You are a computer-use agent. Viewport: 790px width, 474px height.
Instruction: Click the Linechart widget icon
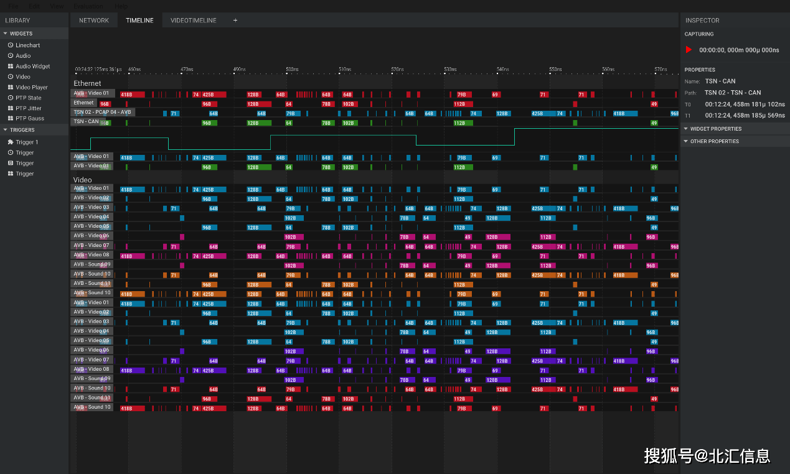click(11, 45)
